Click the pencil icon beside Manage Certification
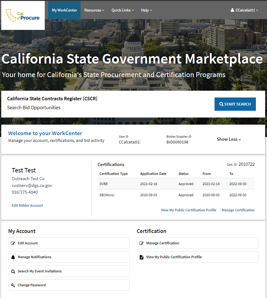The height and width of the screenshot is (298, 267). click(142, 243)
